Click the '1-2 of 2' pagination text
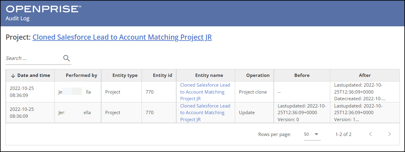This screenshot has height=152, width=405. [343, 134]
